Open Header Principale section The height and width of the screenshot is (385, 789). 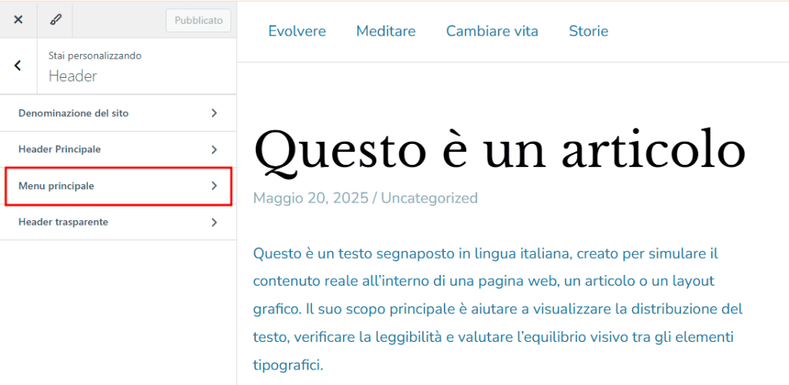click(118, 150)
